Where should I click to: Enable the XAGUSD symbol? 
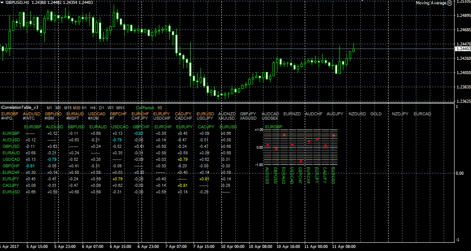tap(247, 118)
